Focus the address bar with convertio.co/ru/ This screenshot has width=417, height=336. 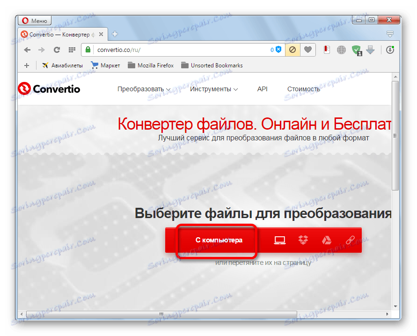[182, 50]
